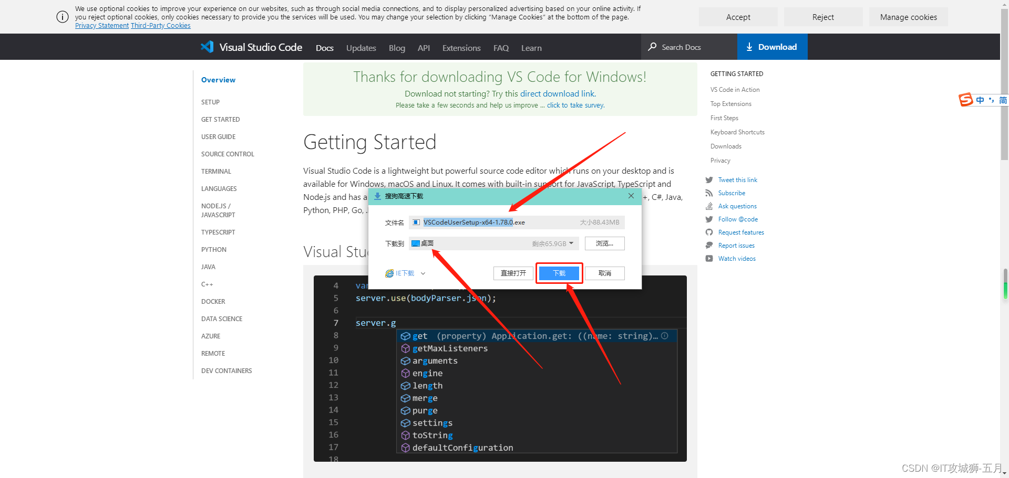Screen dimensions: 1009x478
Task: Click the download arrow icon in dialog title
Action: point(377,196)
